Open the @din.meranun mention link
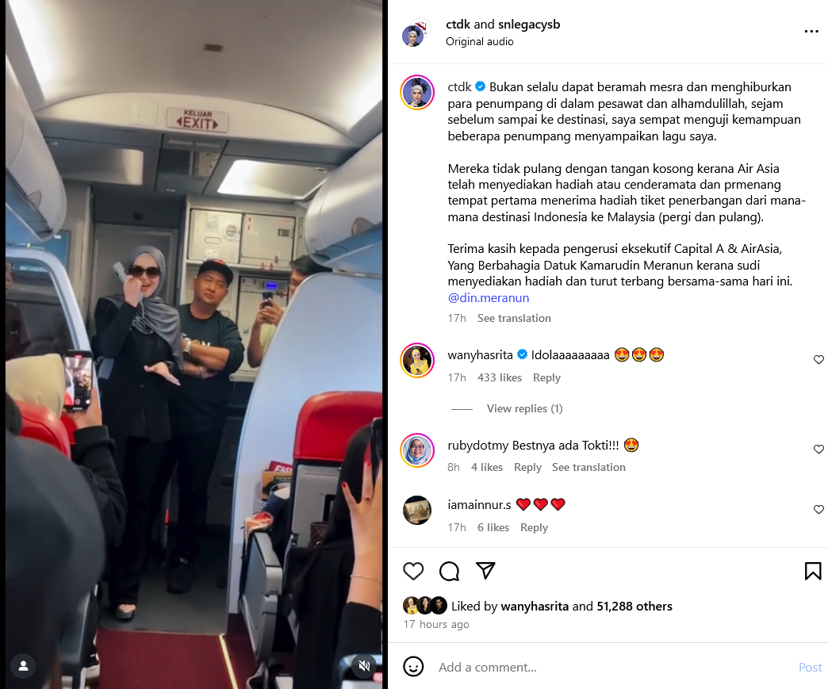 pos(489,298)
